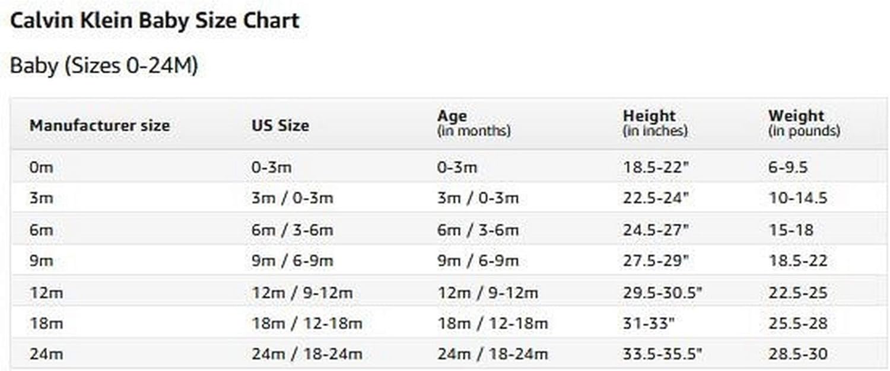Select the 0m manufacturer size cell
The image size is (890, 371).
42,168
